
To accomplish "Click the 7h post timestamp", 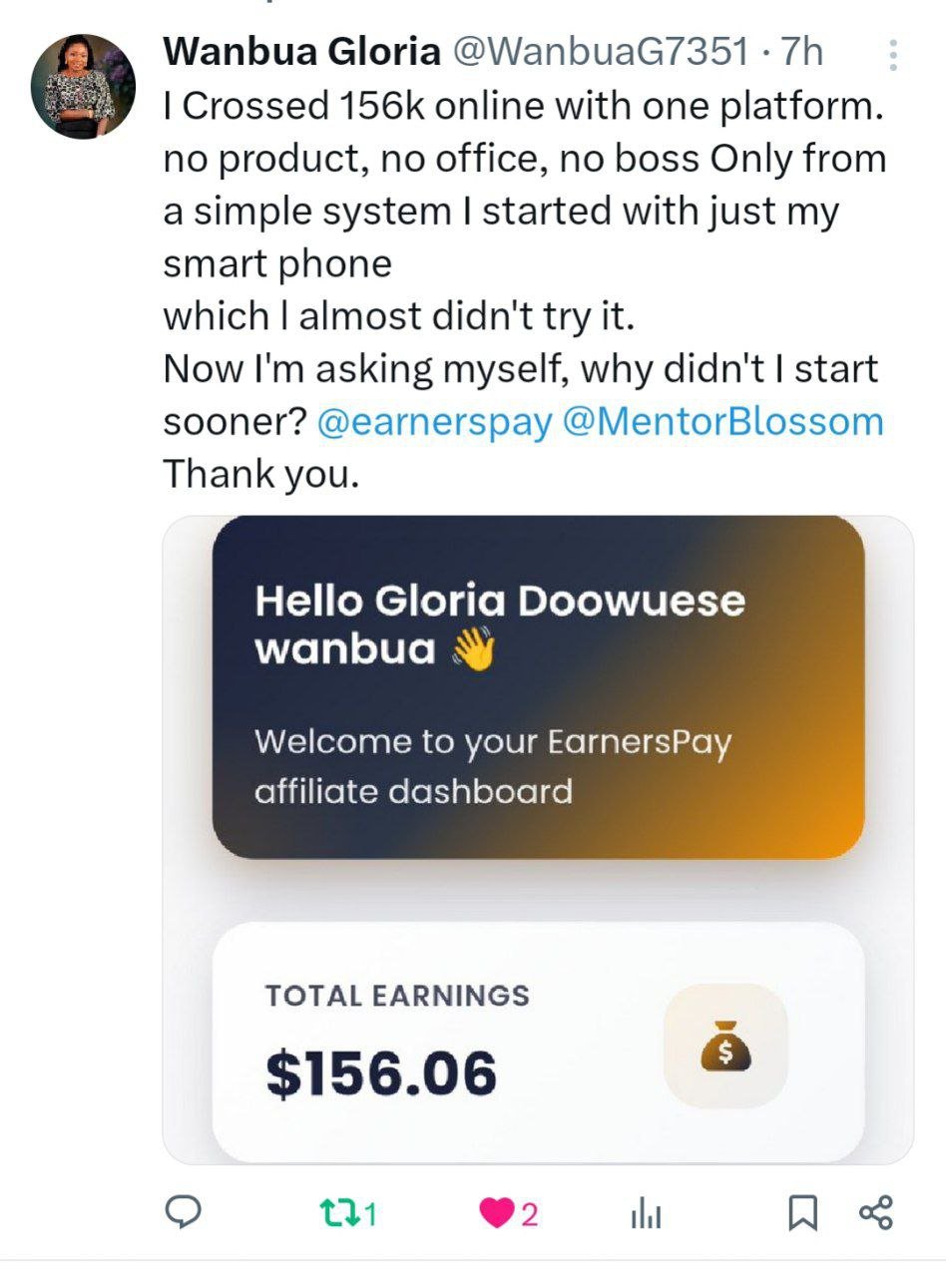I will point(803,52).
